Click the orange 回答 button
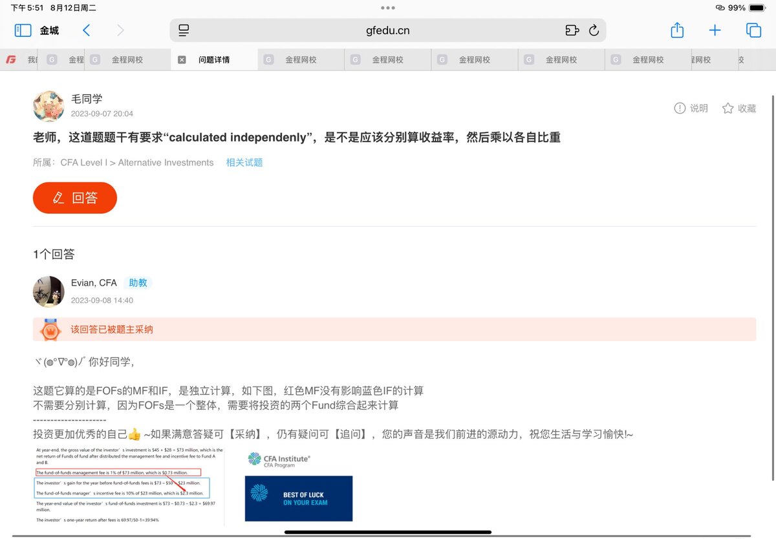Viewport: 776px width, 539px height. pos(75,198)
